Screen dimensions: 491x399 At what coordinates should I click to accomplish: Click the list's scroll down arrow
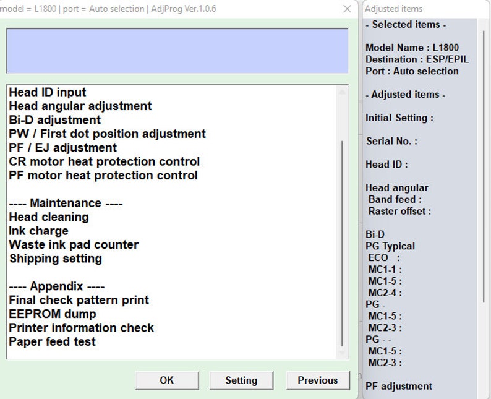tap(342, 353)
